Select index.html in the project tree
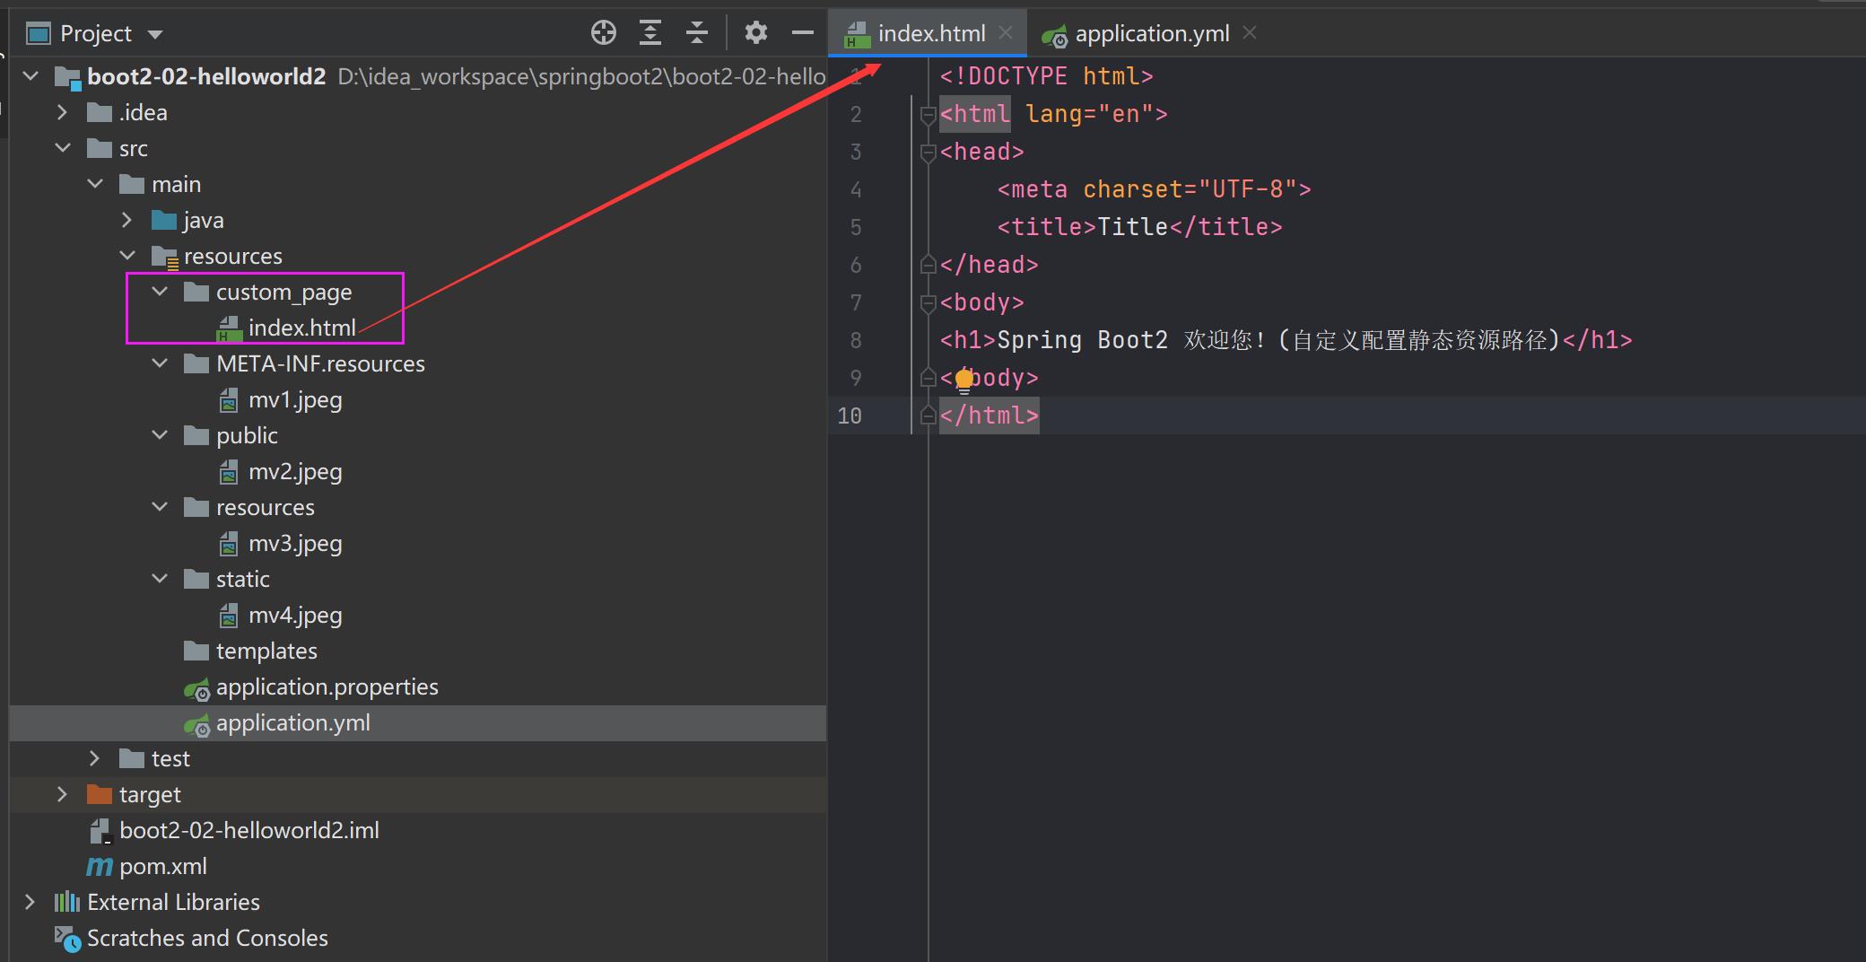 301,328
